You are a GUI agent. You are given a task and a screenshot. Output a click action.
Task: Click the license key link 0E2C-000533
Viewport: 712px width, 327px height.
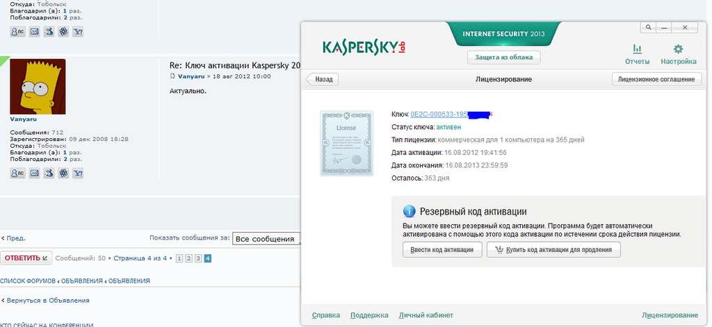click(439, 115)
